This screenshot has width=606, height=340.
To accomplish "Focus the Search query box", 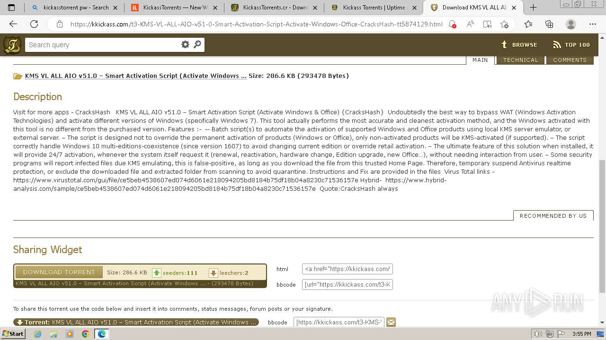I will coord(101,45).
